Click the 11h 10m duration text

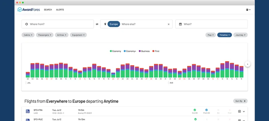click(x=81, y=119)
